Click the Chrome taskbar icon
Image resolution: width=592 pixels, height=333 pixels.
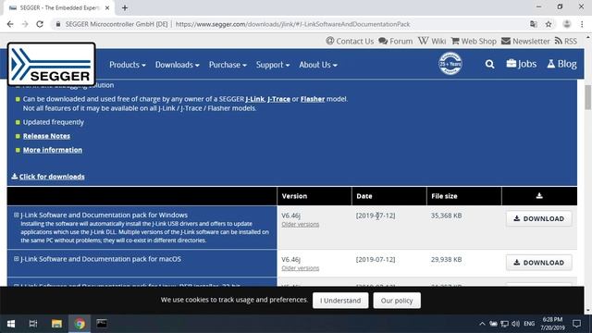pos(80,324)
